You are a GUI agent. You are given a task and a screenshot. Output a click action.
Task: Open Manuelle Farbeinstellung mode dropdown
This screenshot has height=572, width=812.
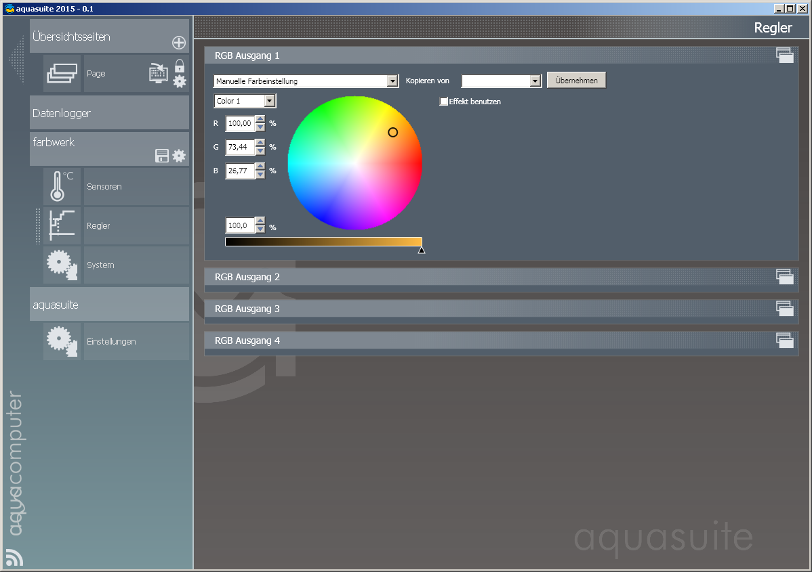click(x=306, y=81)
